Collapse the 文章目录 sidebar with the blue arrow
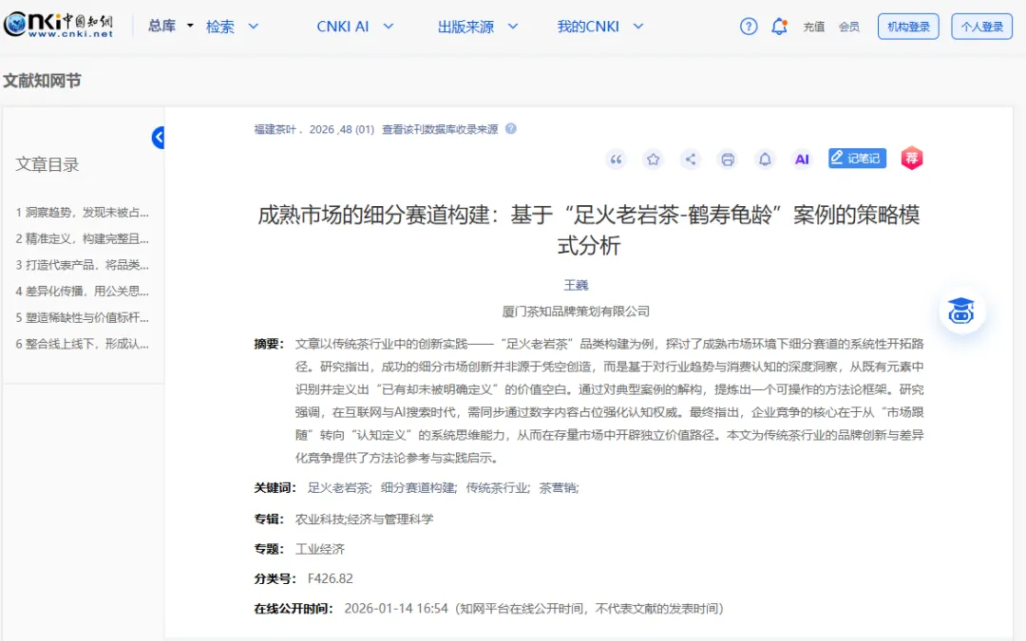Image resolution: width=1026 pixels, height=641 pixels. coord(158,137)
